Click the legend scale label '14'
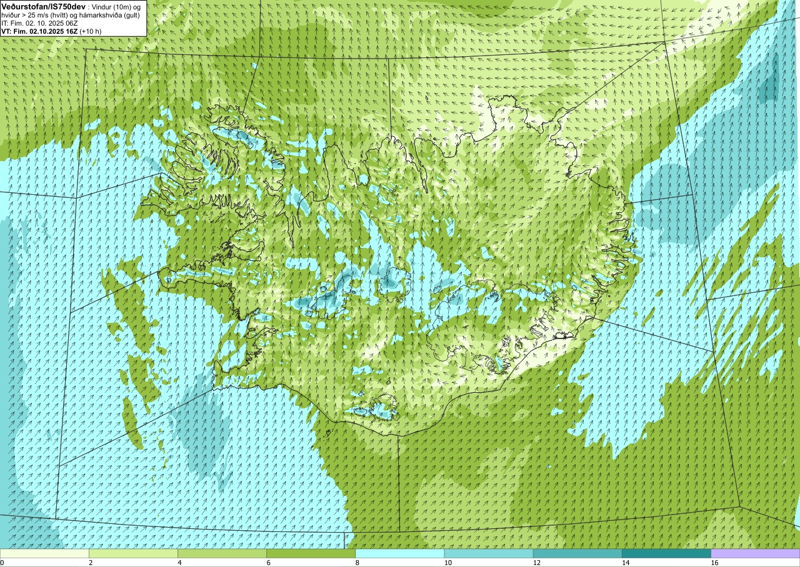The width and height of the screenshot is (800, 567). [626, 563]
